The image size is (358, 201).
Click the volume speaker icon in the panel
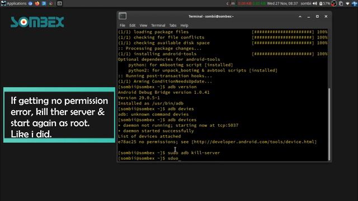click(x=315, y=3)
